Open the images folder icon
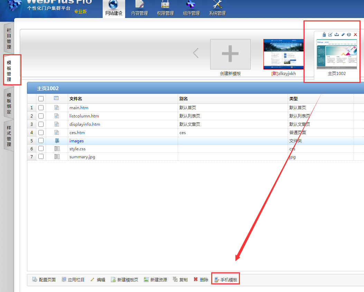This screenshot has width=364, height=292. pos(57,141)
